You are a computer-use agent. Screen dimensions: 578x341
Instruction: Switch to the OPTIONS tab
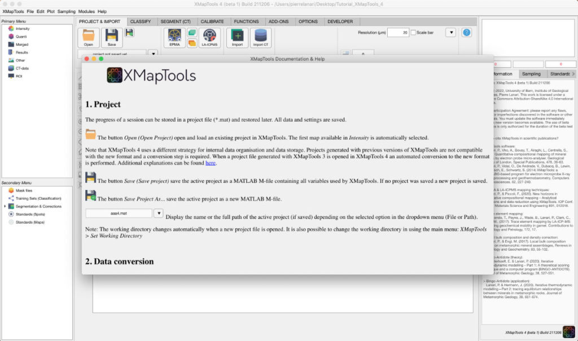coord(308,21)
